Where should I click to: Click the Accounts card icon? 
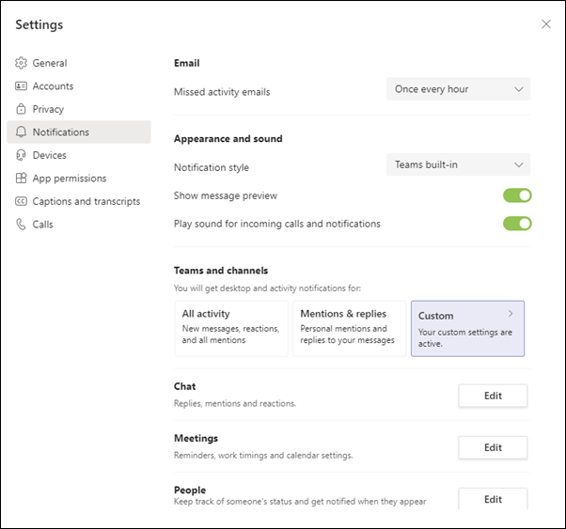[x=21, y=86]
